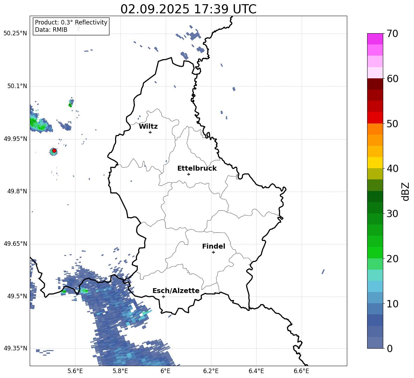Click the 'Data: RMIB' text
This screenshot has height=378, width=414.
(x=51, y=30)
